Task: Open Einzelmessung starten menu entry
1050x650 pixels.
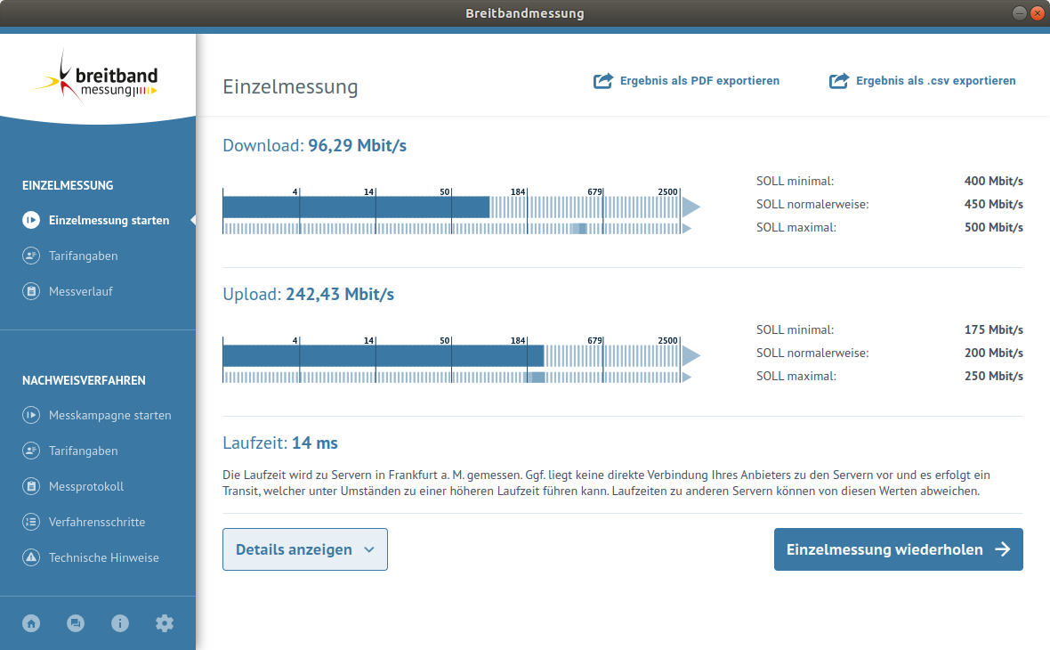Action: pyautogui.click(x=109, y=220)
